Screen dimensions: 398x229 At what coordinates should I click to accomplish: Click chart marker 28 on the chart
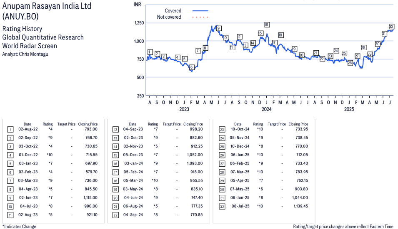click(x=363, y=47)
